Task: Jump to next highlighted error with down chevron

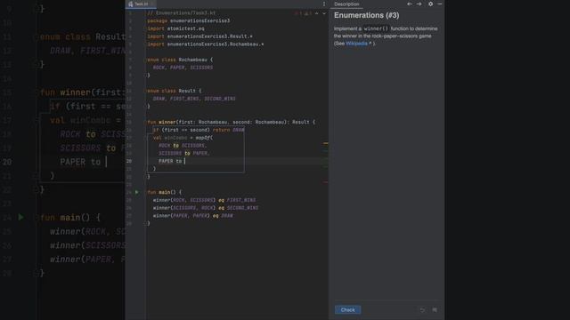Action: pos(324,13)
